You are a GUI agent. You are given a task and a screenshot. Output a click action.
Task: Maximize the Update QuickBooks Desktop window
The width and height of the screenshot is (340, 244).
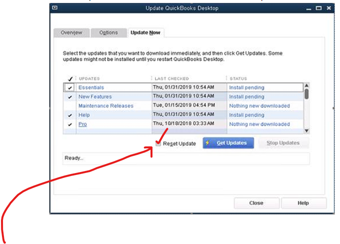coord(318,8)
